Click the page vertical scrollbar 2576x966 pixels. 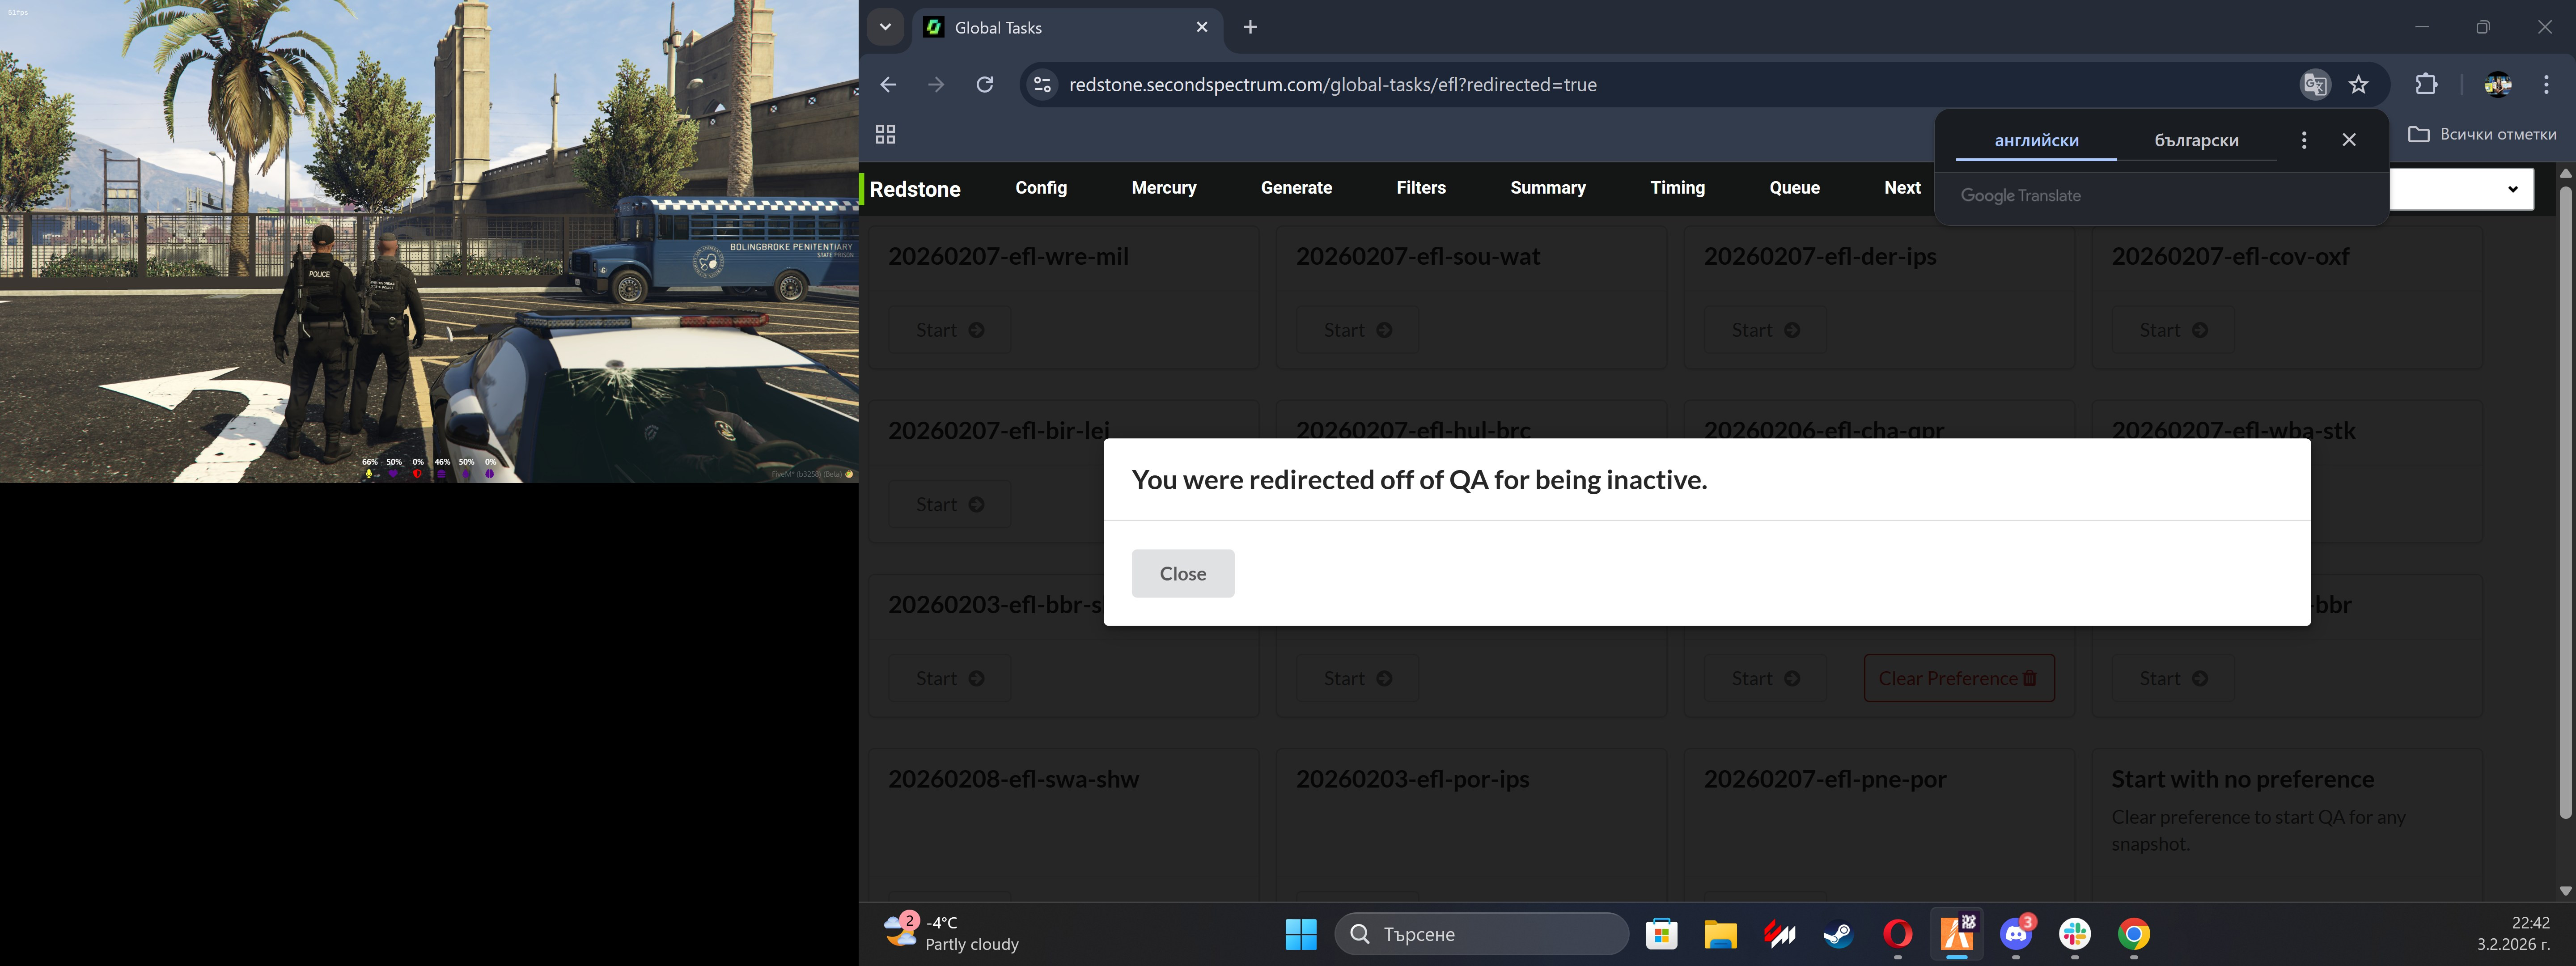click(x=2564, y=500)
